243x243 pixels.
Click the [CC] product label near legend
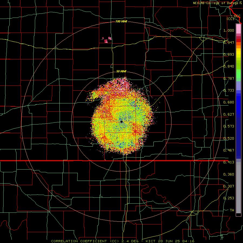[230, 19]
